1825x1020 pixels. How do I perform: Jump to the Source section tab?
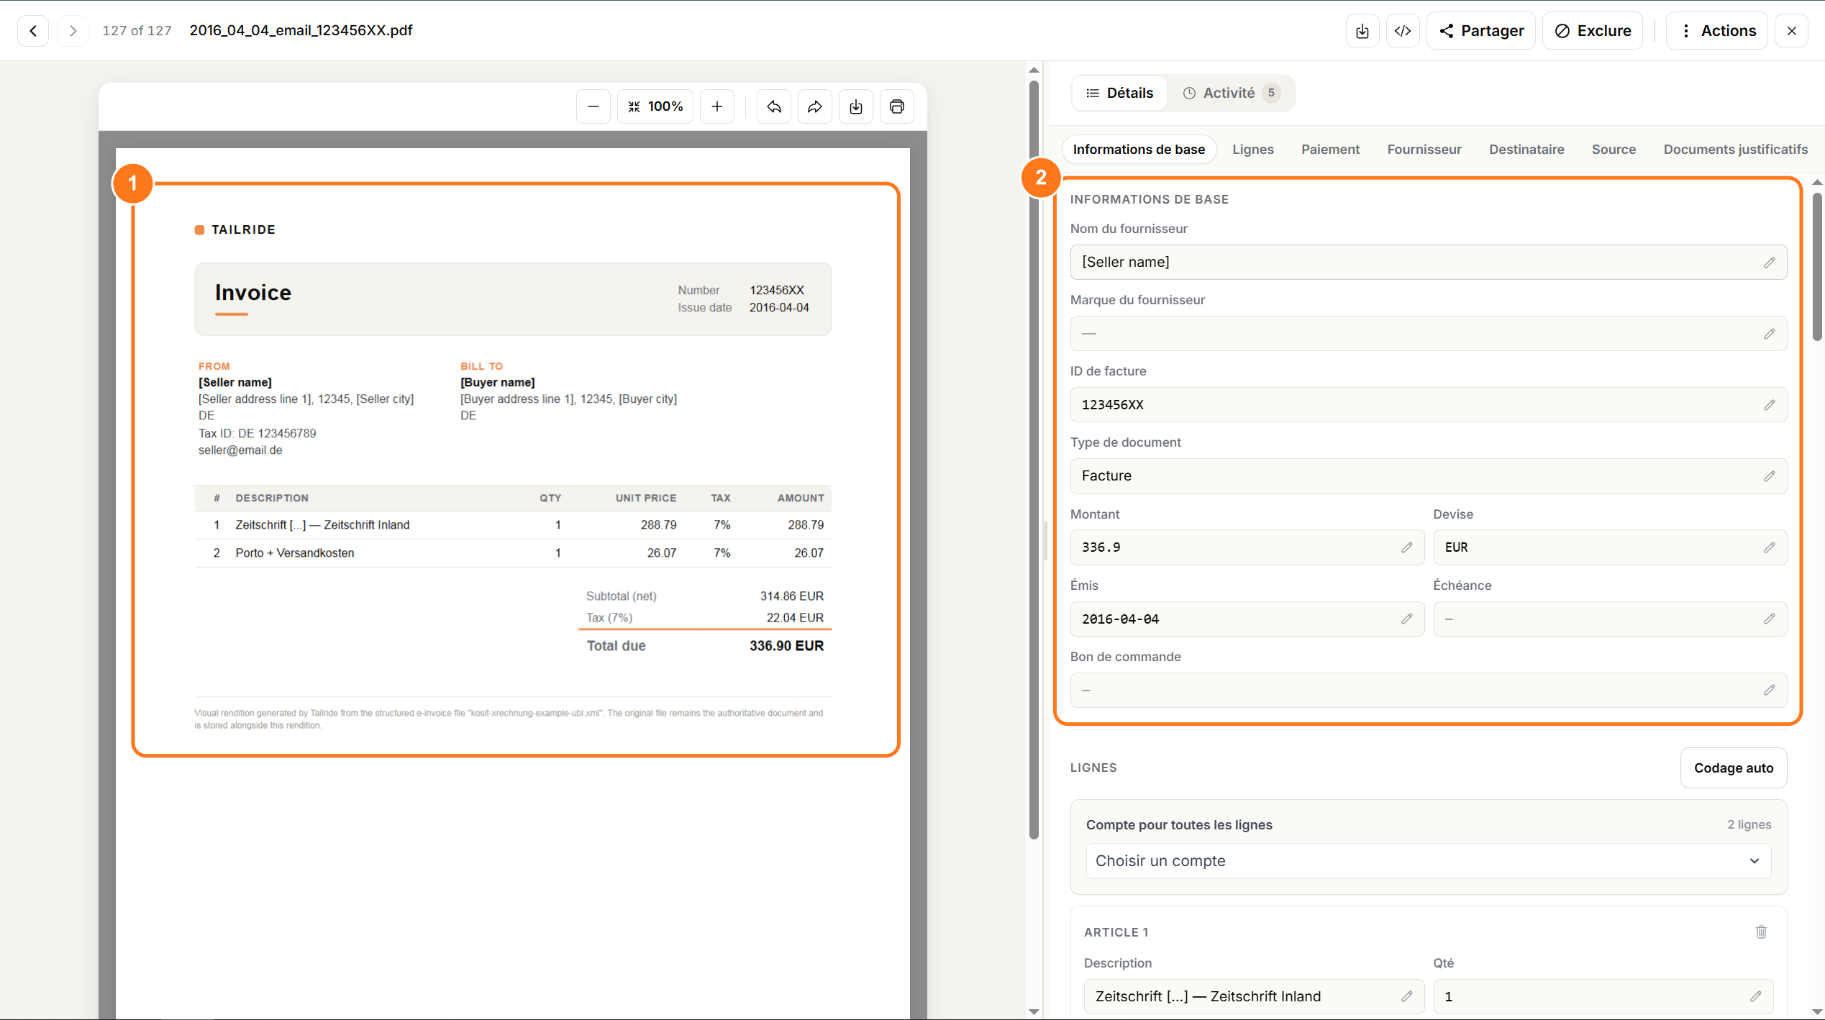pos(1614,149)
